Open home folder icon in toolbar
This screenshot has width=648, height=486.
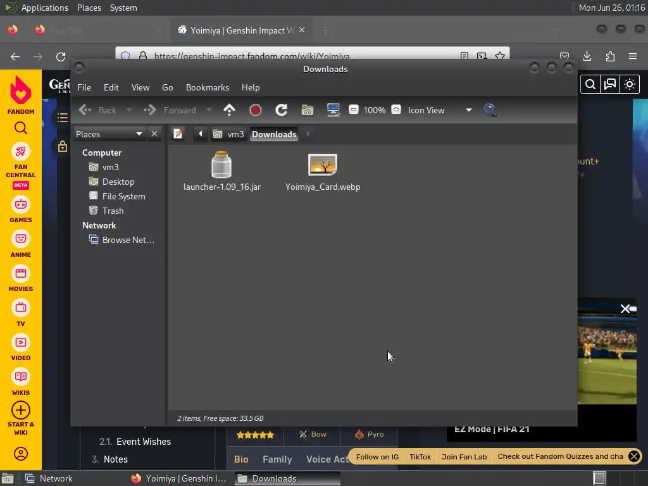(x=308, y=110)
